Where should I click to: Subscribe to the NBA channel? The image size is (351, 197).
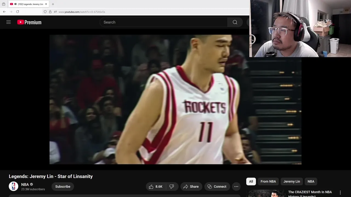(63, 187)
